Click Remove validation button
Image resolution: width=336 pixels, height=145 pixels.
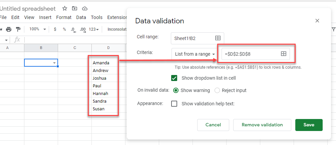point(262,125)
